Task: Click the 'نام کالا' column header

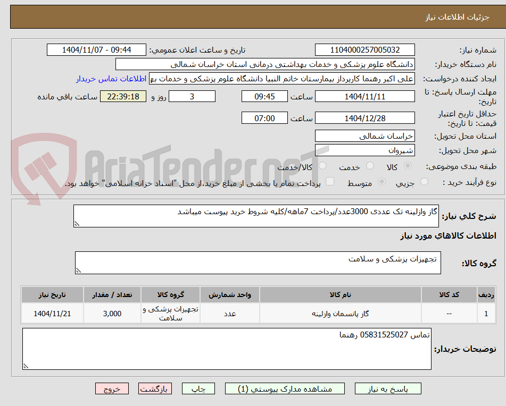Action: click(340, 295)
